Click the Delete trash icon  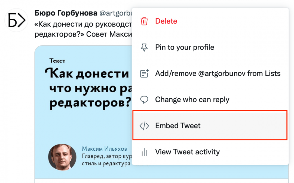144,21
